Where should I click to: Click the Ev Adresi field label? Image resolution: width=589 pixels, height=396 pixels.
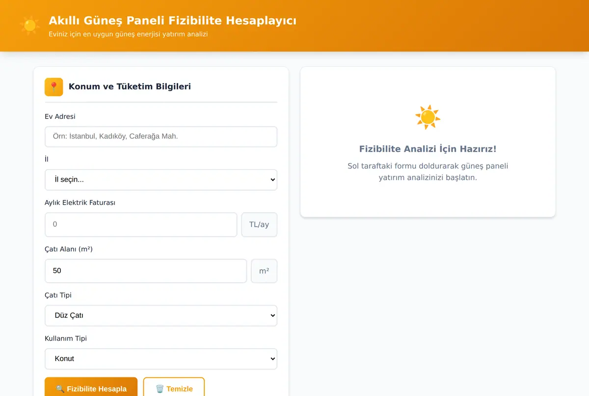(60, 116)
